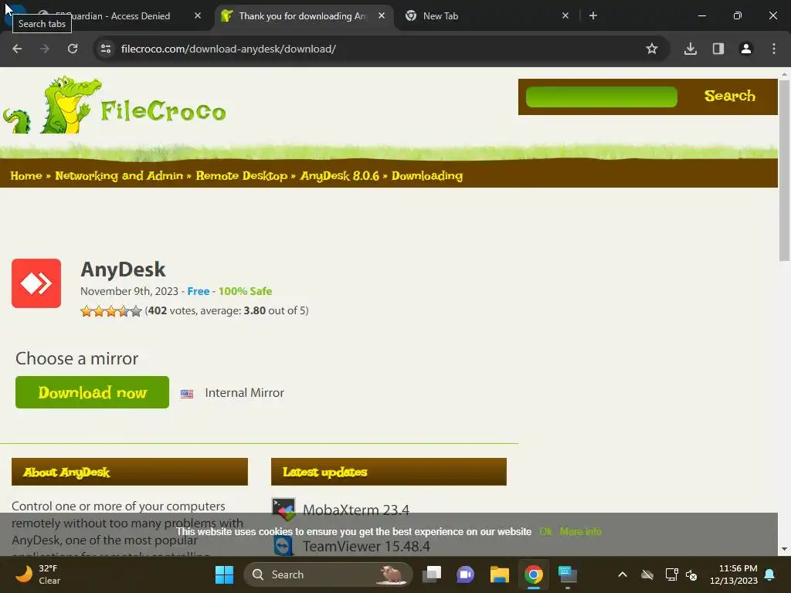This screenshot has width=791, height=593.
Task: Open MobaXterm 23.4 link
Action: pyautogui.click(x=356, y=510)
